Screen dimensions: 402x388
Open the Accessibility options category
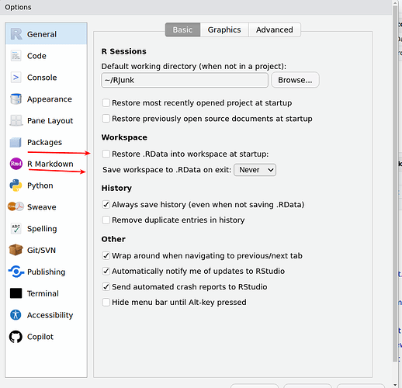(x=46, y=315)
